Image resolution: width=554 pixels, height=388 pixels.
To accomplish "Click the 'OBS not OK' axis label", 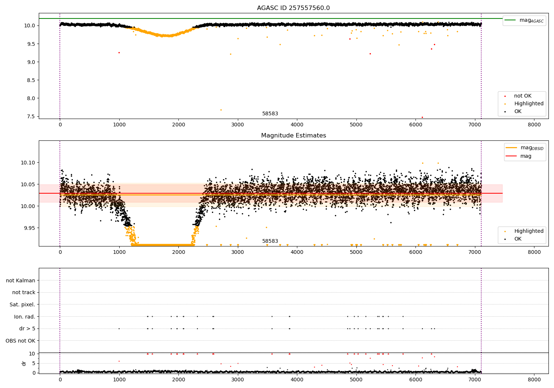I will pos(21,341).
